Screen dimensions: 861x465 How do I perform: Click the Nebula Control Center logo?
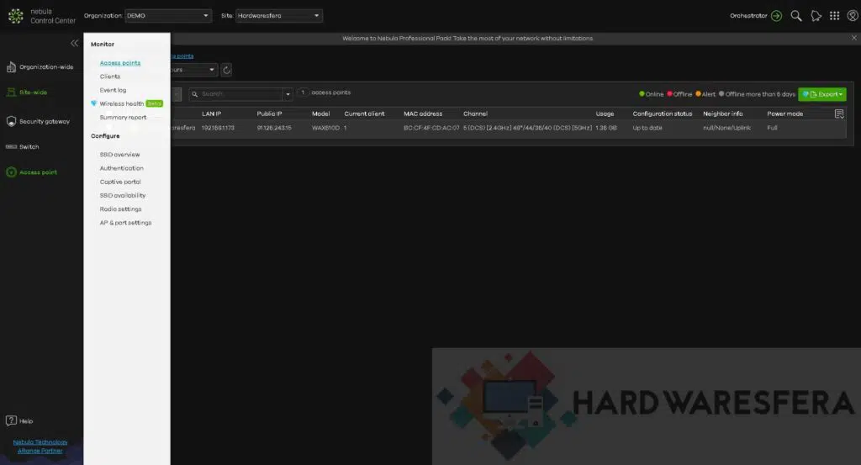(x=42, y=16)
